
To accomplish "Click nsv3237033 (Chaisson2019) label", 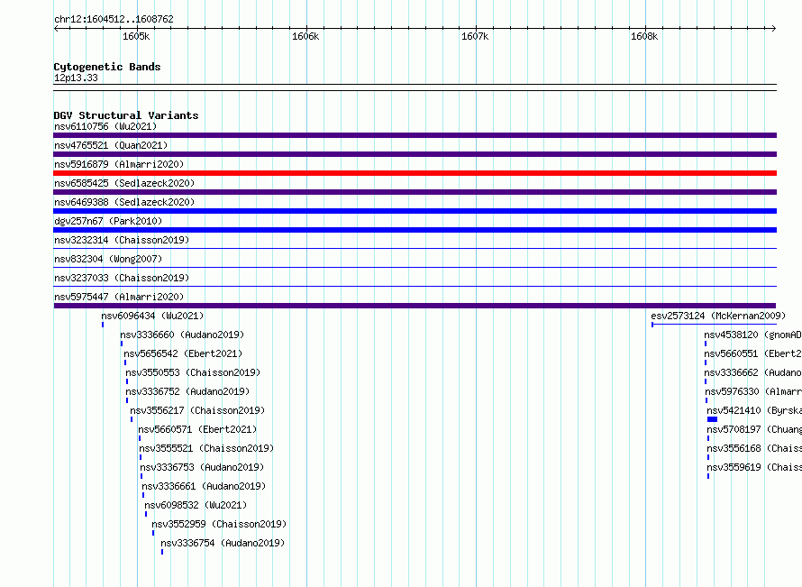I will pos(122,278).
